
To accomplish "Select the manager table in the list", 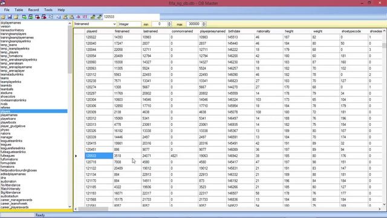I will [7, 137].
